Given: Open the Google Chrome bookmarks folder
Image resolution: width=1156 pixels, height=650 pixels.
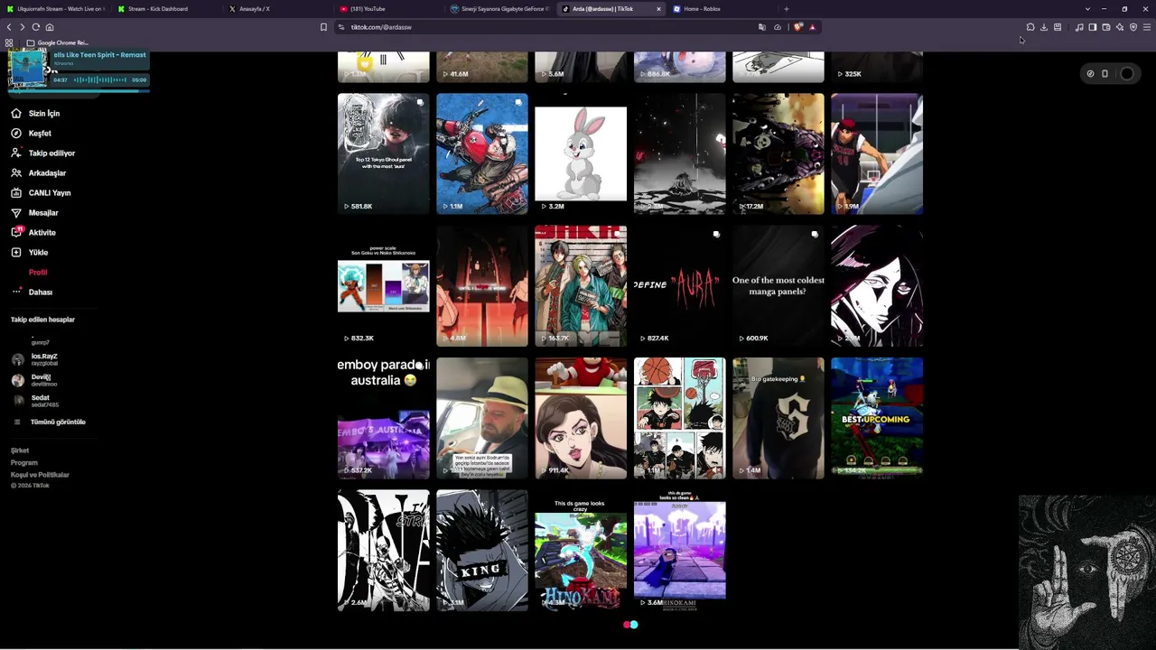Looking at the screenshot, I should pos(57,42).
